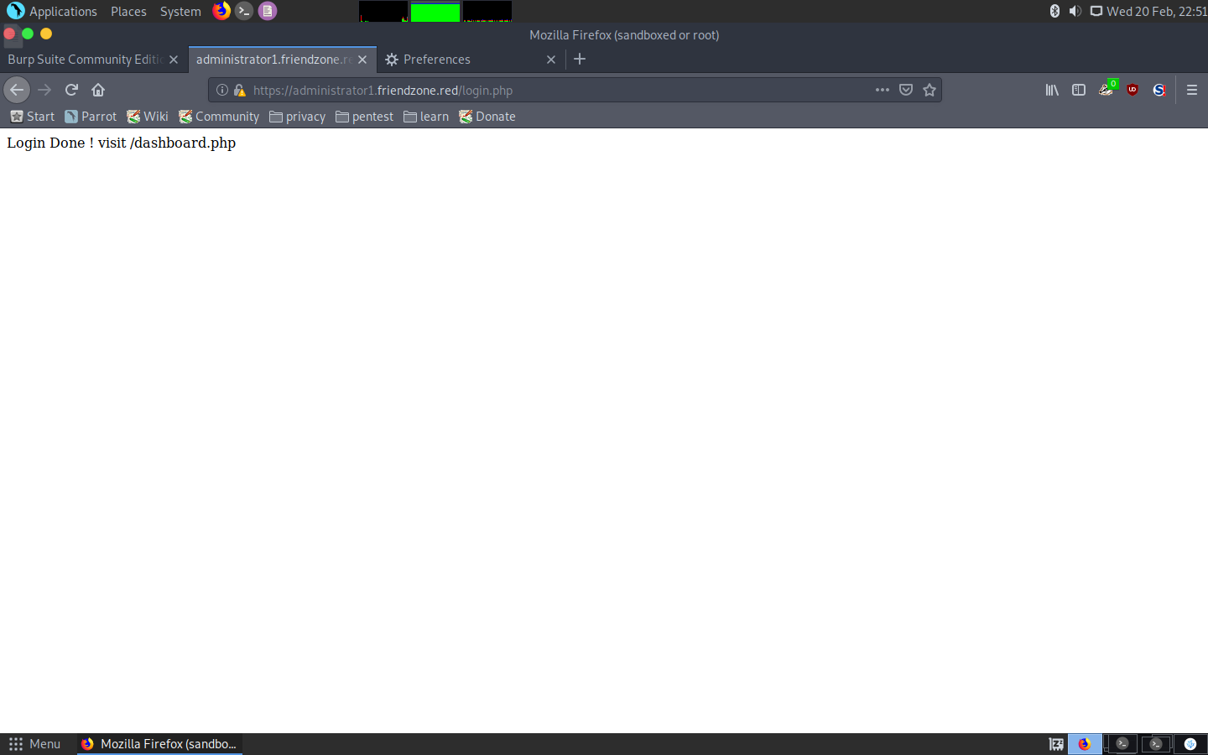The height and width of the screenshot is (755, 1208).
Task: Click the 'Login Done ! visit /dashboard.php' text
Action: tap(122, 143)
